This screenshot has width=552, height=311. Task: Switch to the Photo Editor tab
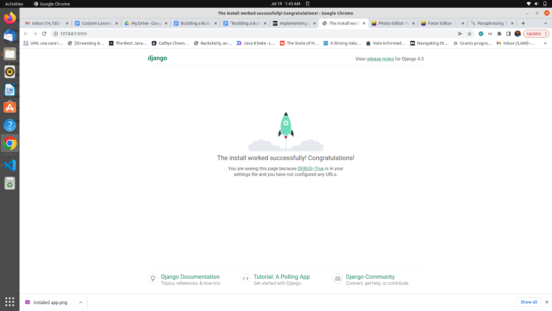click(393, 23)
